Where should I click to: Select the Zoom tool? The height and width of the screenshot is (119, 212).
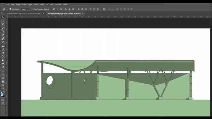click(x=3, y=85)
